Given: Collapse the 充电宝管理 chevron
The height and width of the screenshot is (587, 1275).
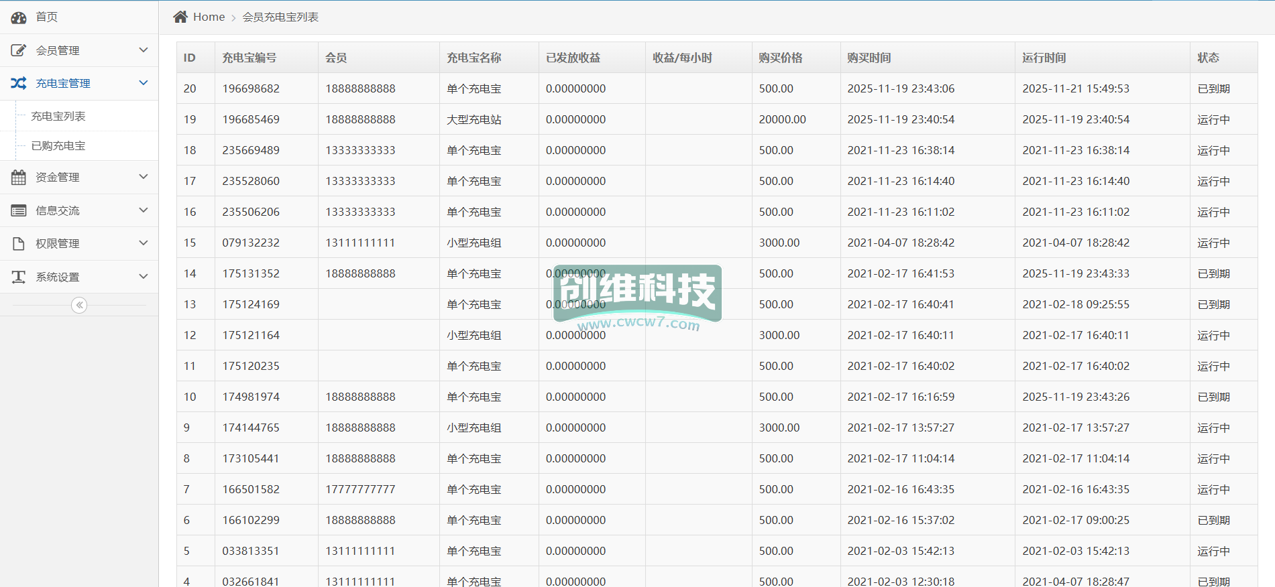Looking at the screenshot, I should (x=143, y=83).
